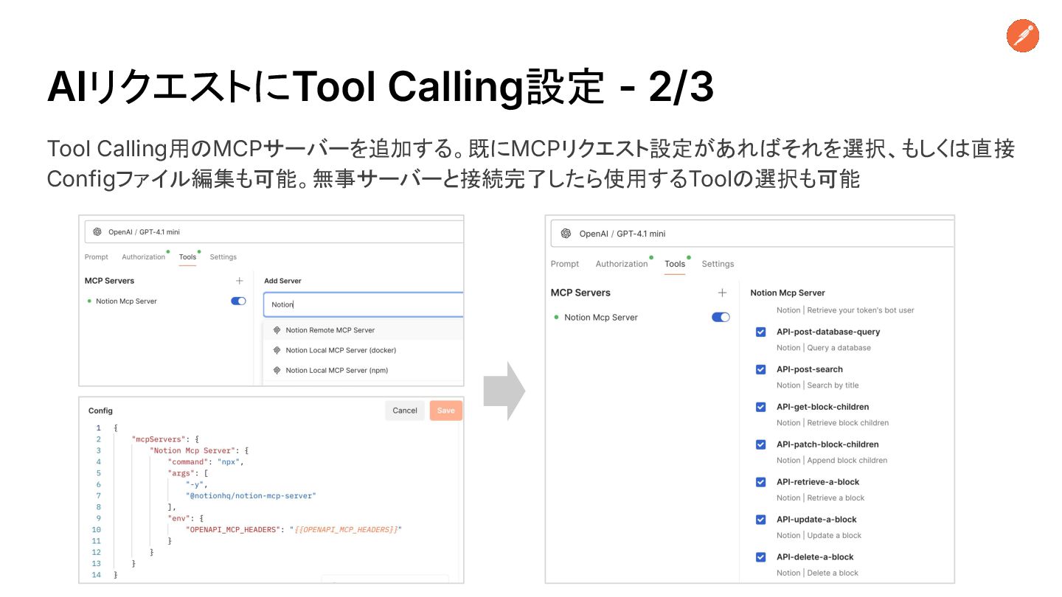Screen dimensions: 1062x597
Task: Switch off Notion Mcp Server toggle beside tool list
Action: 721,317
